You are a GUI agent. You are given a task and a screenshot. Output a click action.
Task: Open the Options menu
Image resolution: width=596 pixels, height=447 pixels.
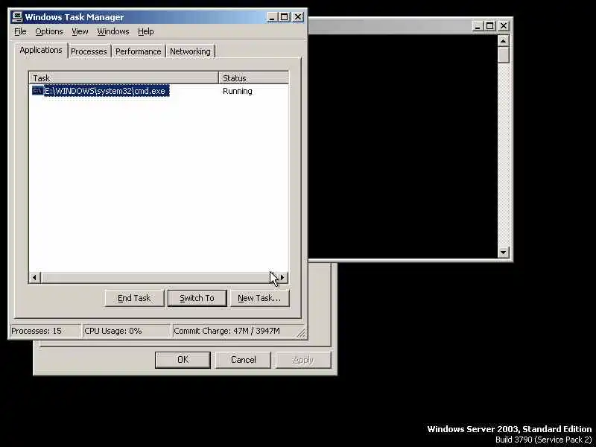pyautogui.click(x=49, y=31)
